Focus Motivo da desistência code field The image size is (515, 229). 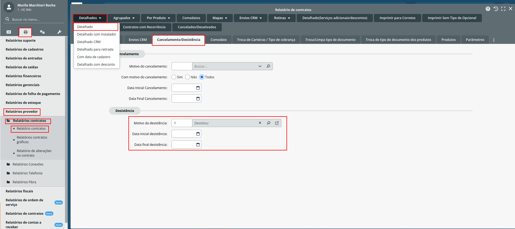(x=182, y=123)
